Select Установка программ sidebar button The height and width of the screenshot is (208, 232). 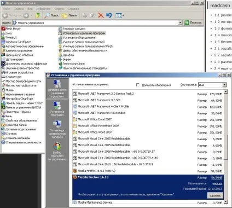tap(57, 108)
